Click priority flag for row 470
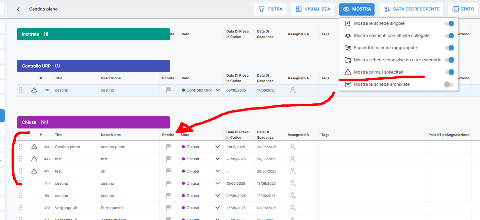 pos(169,208)
